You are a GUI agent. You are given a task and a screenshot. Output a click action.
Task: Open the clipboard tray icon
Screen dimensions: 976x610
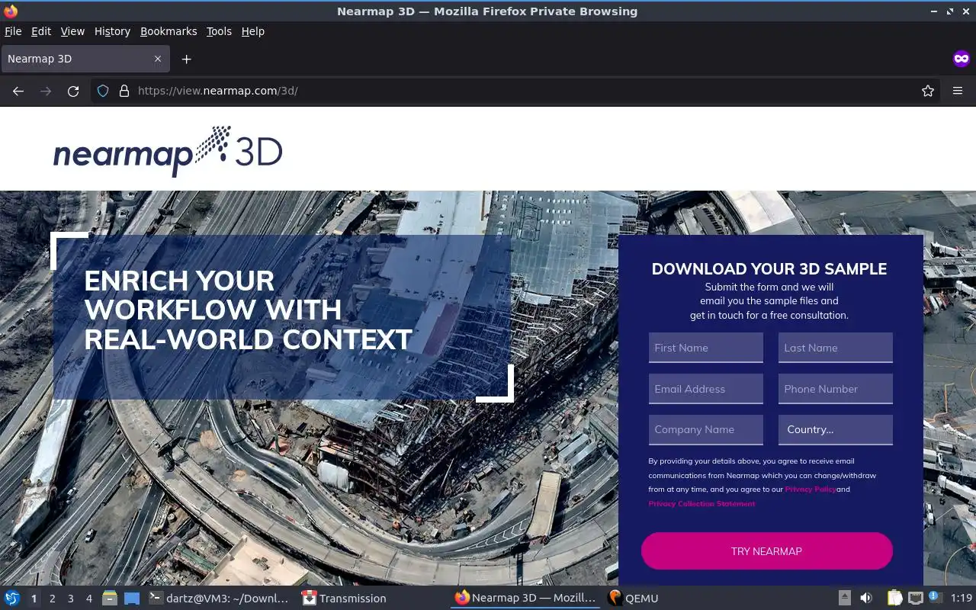point(894,599)
